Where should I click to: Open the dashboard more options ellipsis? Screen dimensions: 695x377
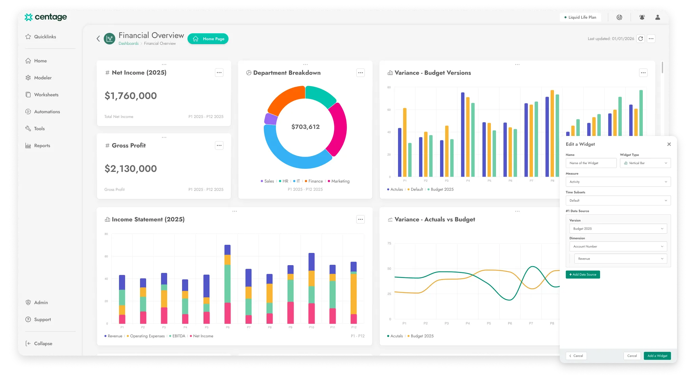[651, 39]
